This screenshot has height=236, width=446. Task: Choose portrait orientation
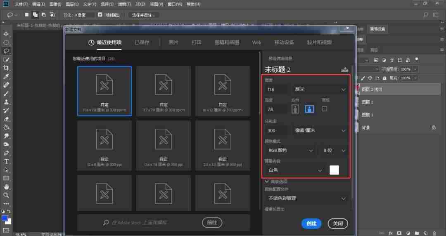tap(295, 109)
